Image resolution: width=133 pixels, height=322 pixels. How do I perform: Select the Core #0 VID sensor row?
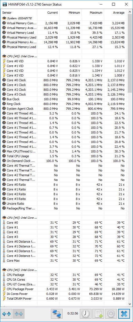(64, 61)
